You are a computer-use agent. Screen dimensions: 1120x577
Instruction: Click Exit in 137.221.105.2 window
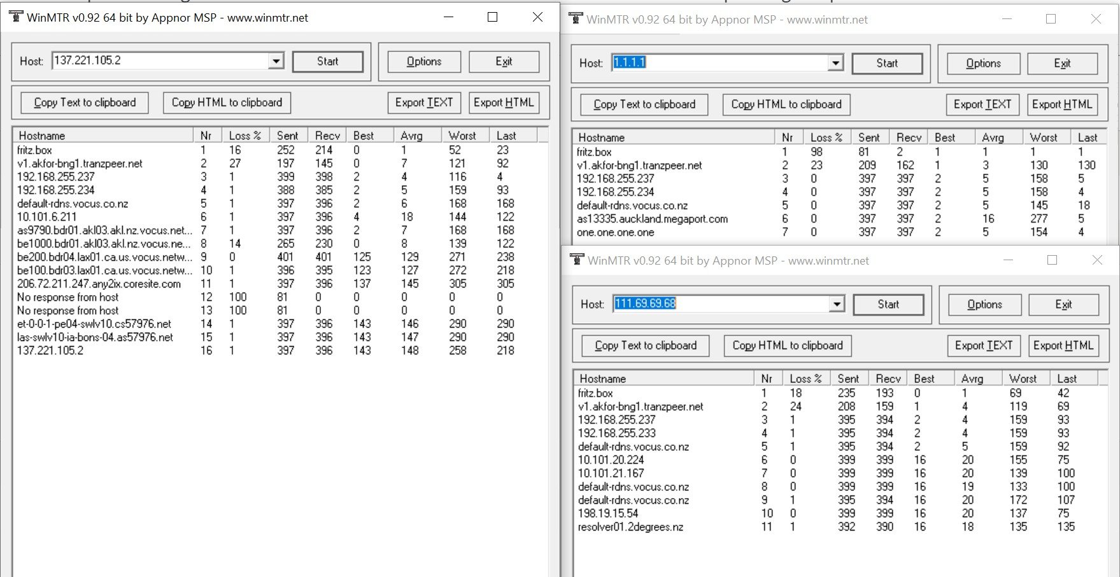pyautogui.click(x=504, y=62)
